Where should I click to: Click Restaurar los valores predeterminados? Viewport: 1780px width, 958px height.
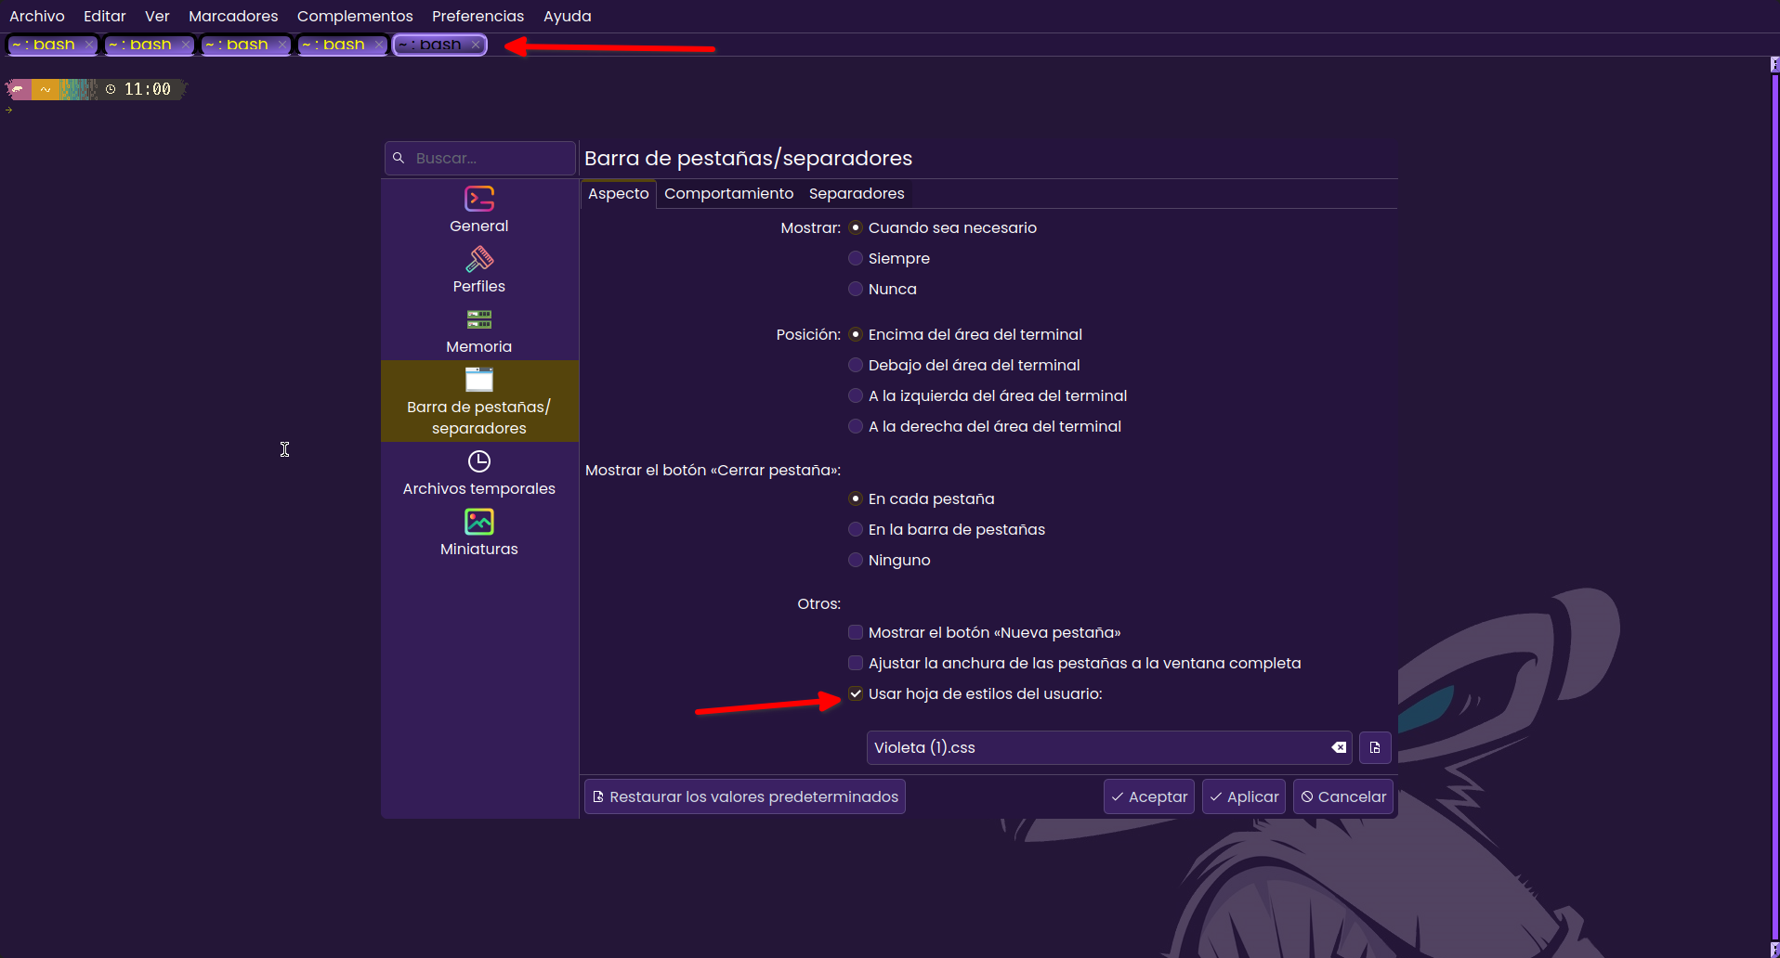pyautogui.click(x=744, y=796)
